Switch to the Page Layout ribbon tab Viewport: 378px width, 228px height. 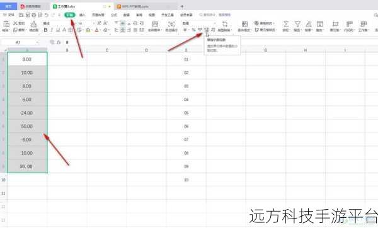coord(98,15)
